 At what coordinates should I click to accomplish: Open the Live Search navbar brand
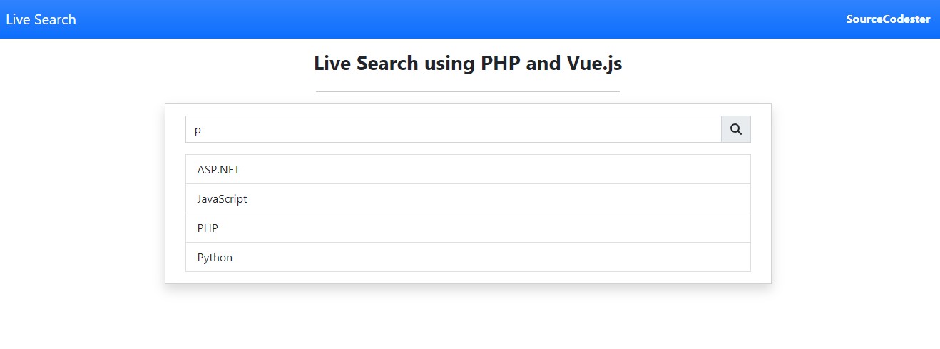(41, 19)
